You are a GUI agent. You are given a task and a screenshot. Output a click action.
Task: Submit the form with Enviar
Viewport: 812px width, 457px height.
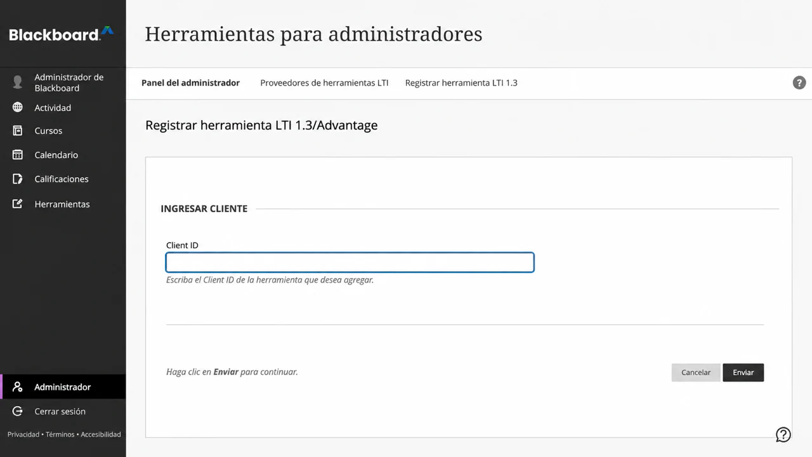[x=743, y=373]
